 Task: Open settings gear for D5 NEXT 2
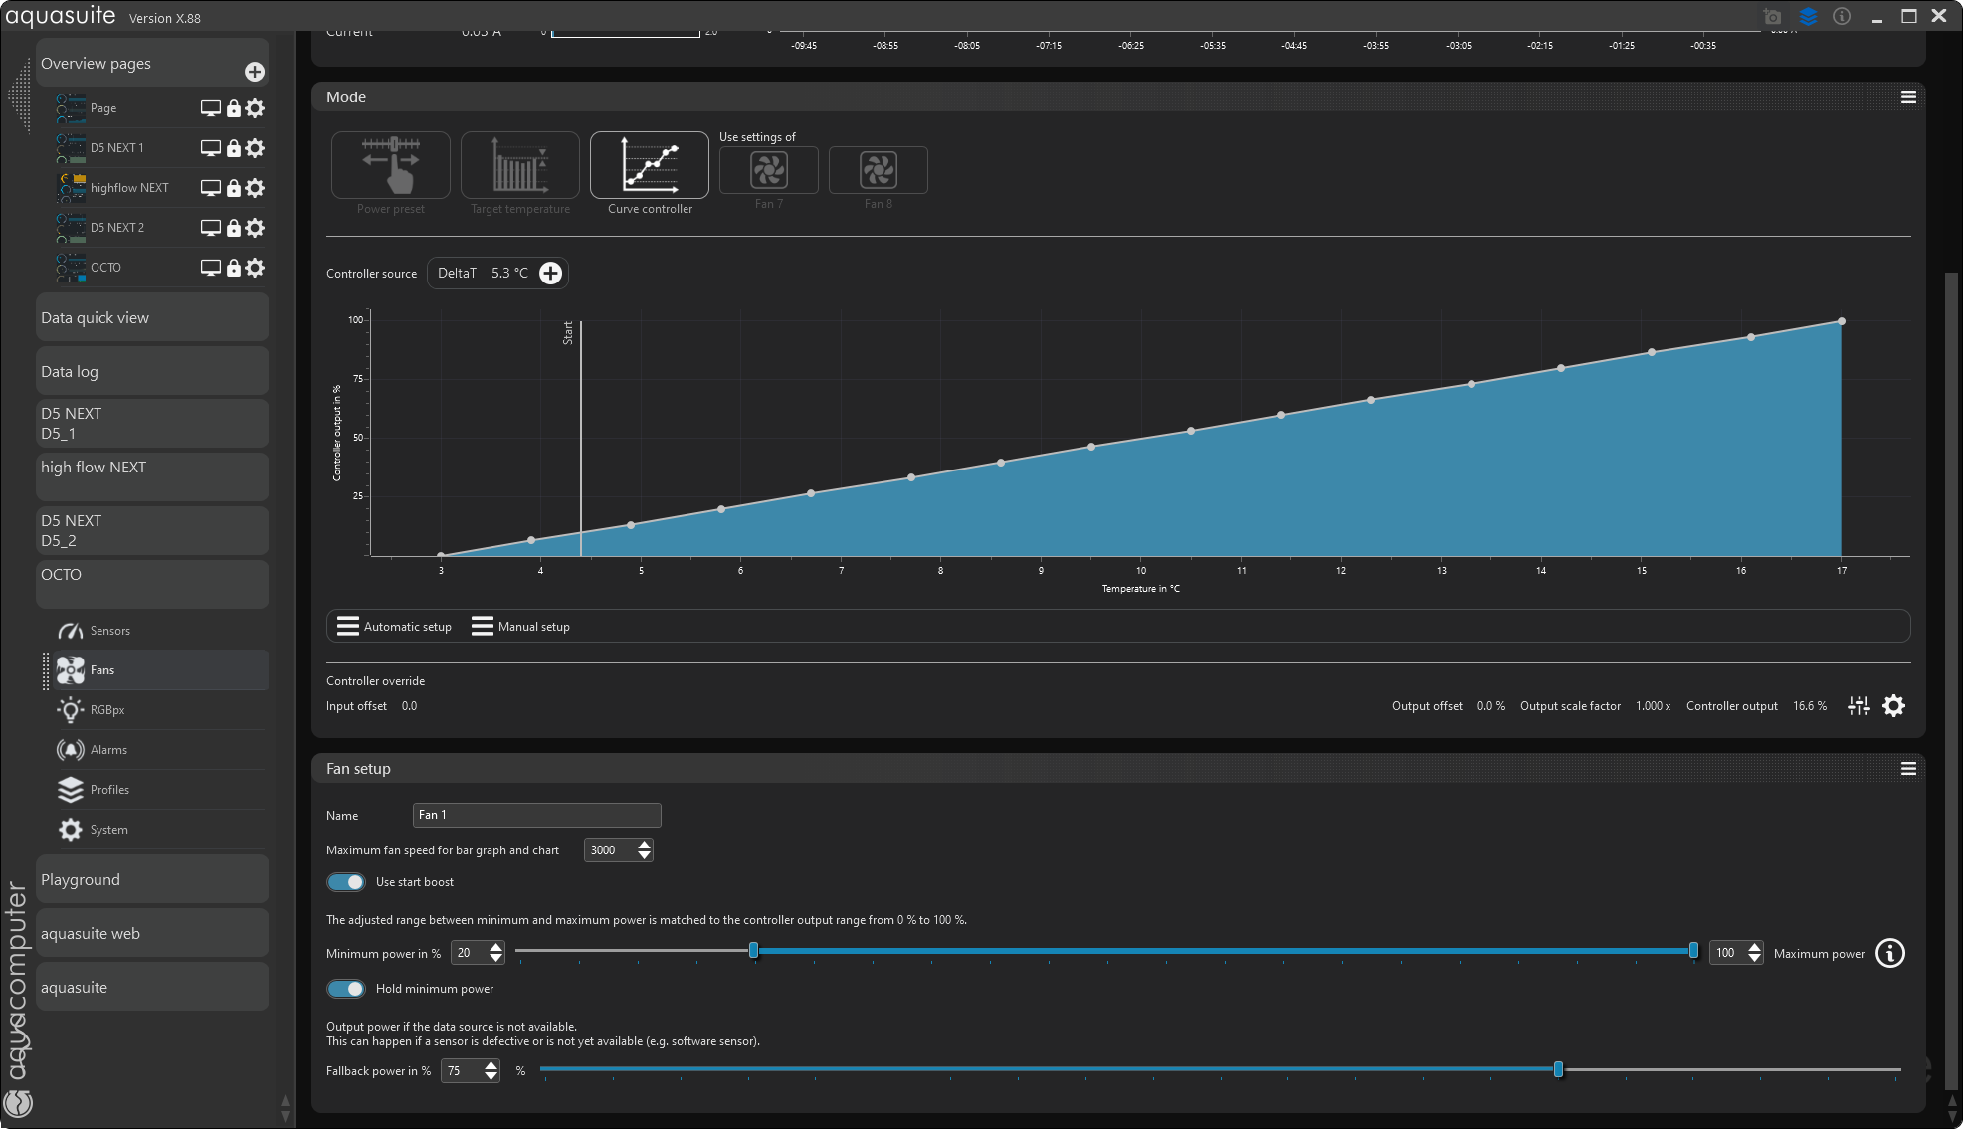pyautogui.click(x=255, y=228)
